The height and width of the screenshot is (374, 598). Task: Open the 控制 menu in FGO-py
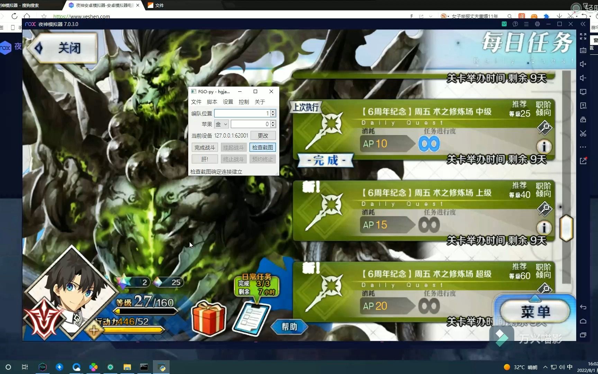[x=244, y=102]
